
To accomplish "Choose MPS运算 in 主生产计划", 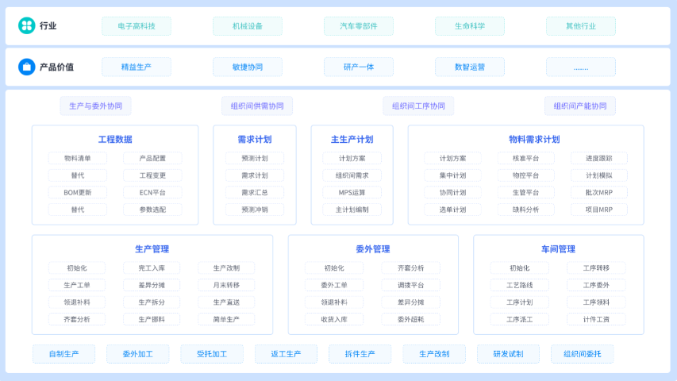I will tap(352, 192).
